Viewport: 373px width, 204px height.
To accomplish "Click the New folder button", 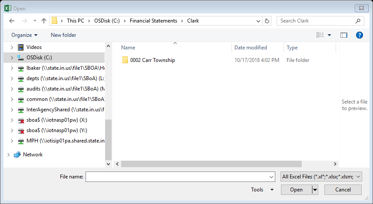I will pos(63,35).
